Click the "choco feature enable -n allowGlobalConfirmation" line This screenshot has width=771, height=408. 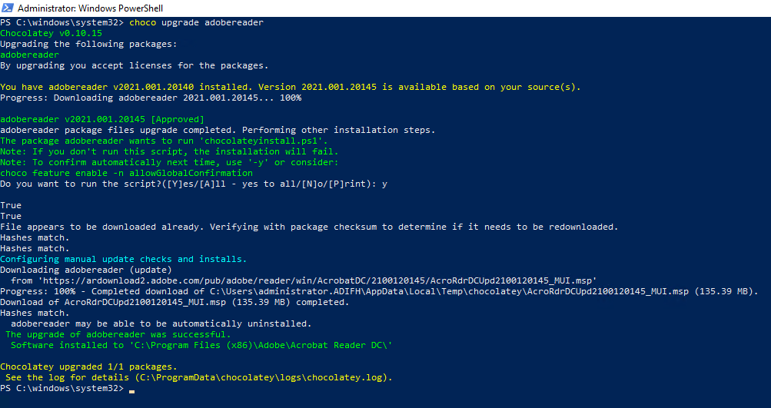(126, 174)
